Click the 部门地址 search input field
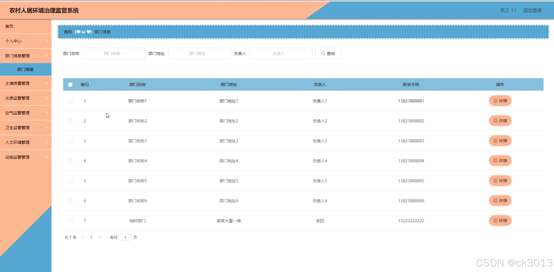 tap(199, 53)
